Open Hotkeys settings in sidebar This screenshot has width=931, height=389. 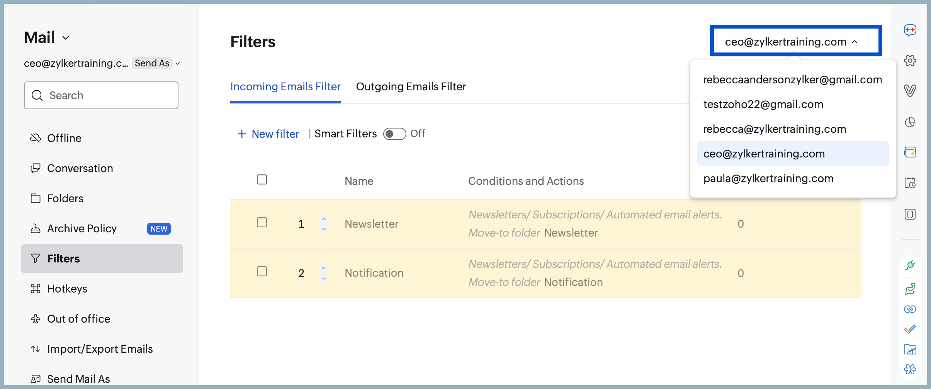(102, 289)
